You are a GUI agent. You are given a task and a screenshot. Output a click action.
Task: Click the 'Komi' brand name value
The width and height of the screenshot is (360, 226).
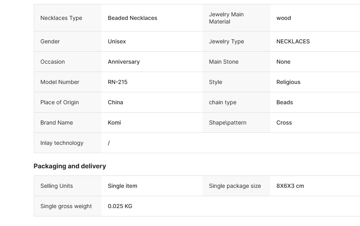coord(114,123)
